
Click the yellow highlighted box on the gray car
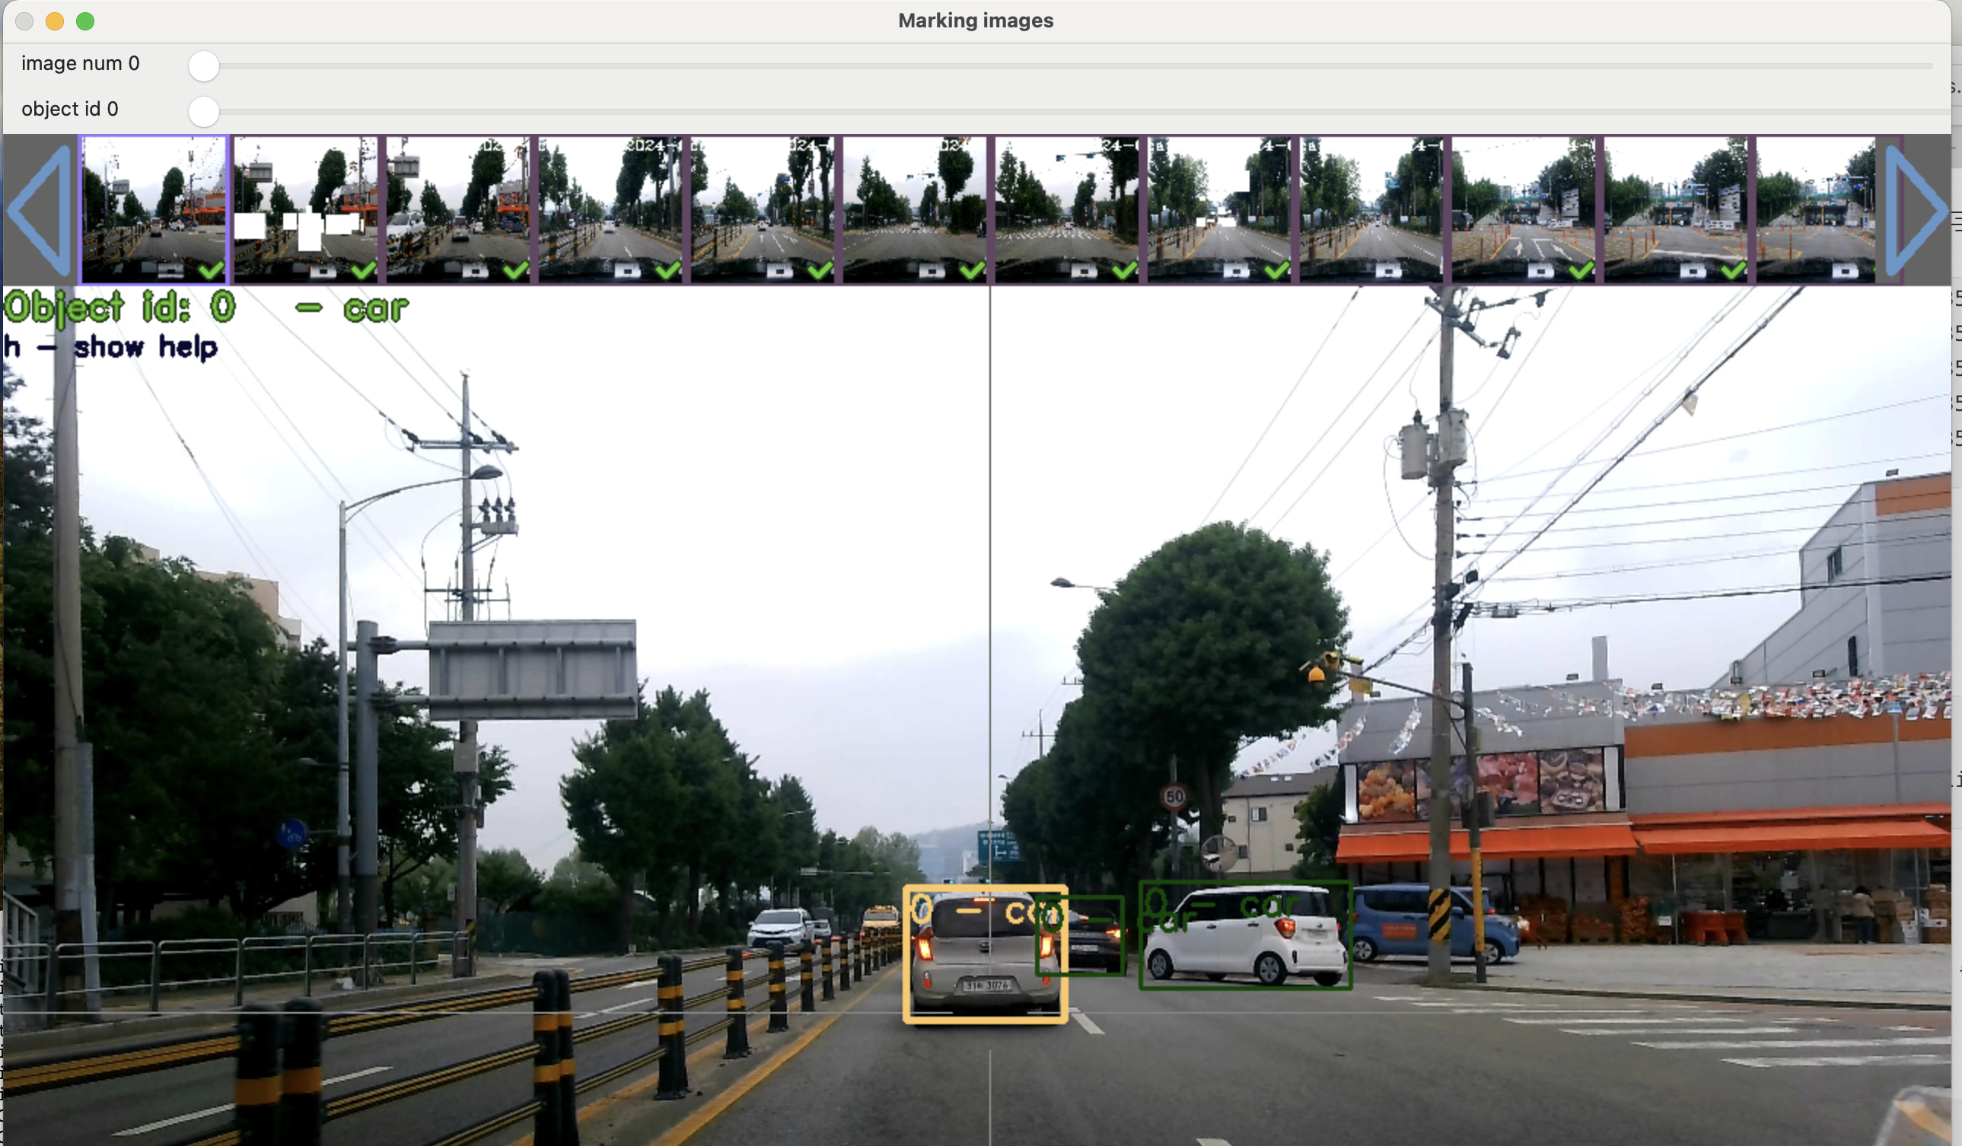pos(985,953)
